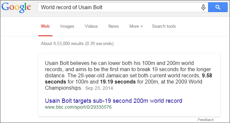Activate voice search microphone icon

[x=203, y=7]
